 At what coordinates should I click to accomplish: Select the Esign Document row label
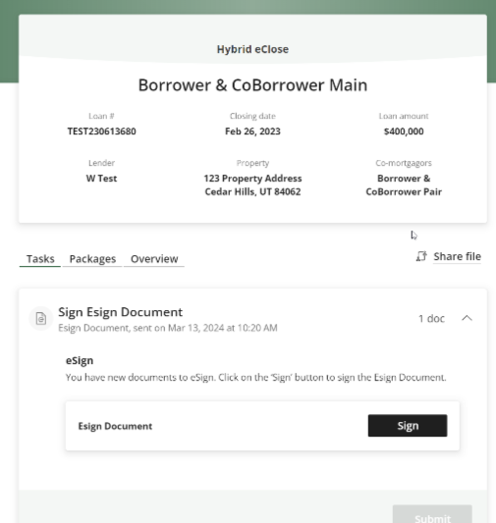pyautogui.click(x=115, y=426)
